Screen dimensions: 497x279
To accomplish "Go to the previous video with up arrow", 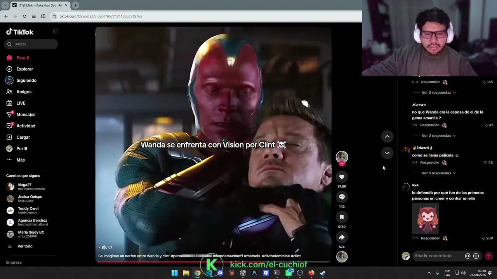I will pos(387,136).
